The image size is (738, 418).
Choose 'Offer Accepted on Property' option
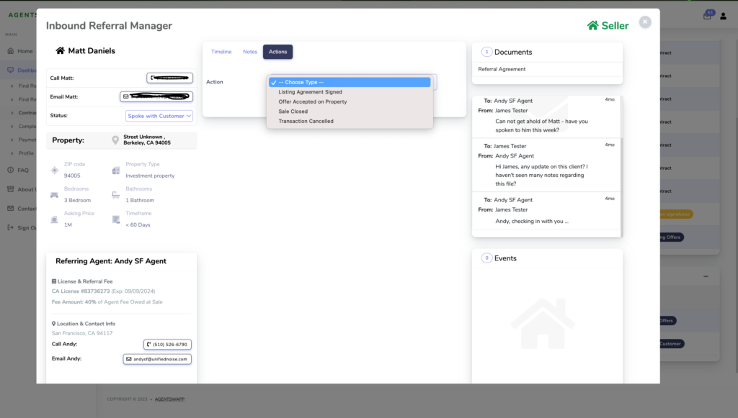pos(350,101)
